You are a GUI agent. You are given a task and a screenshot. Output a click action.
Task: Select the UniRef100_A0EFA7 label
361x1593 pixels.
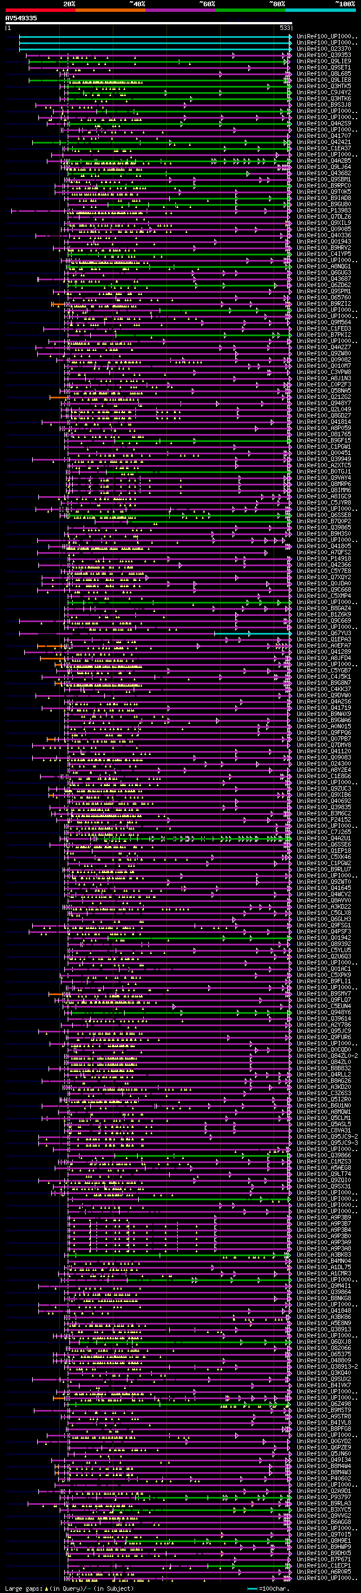(x=324, y=645)
